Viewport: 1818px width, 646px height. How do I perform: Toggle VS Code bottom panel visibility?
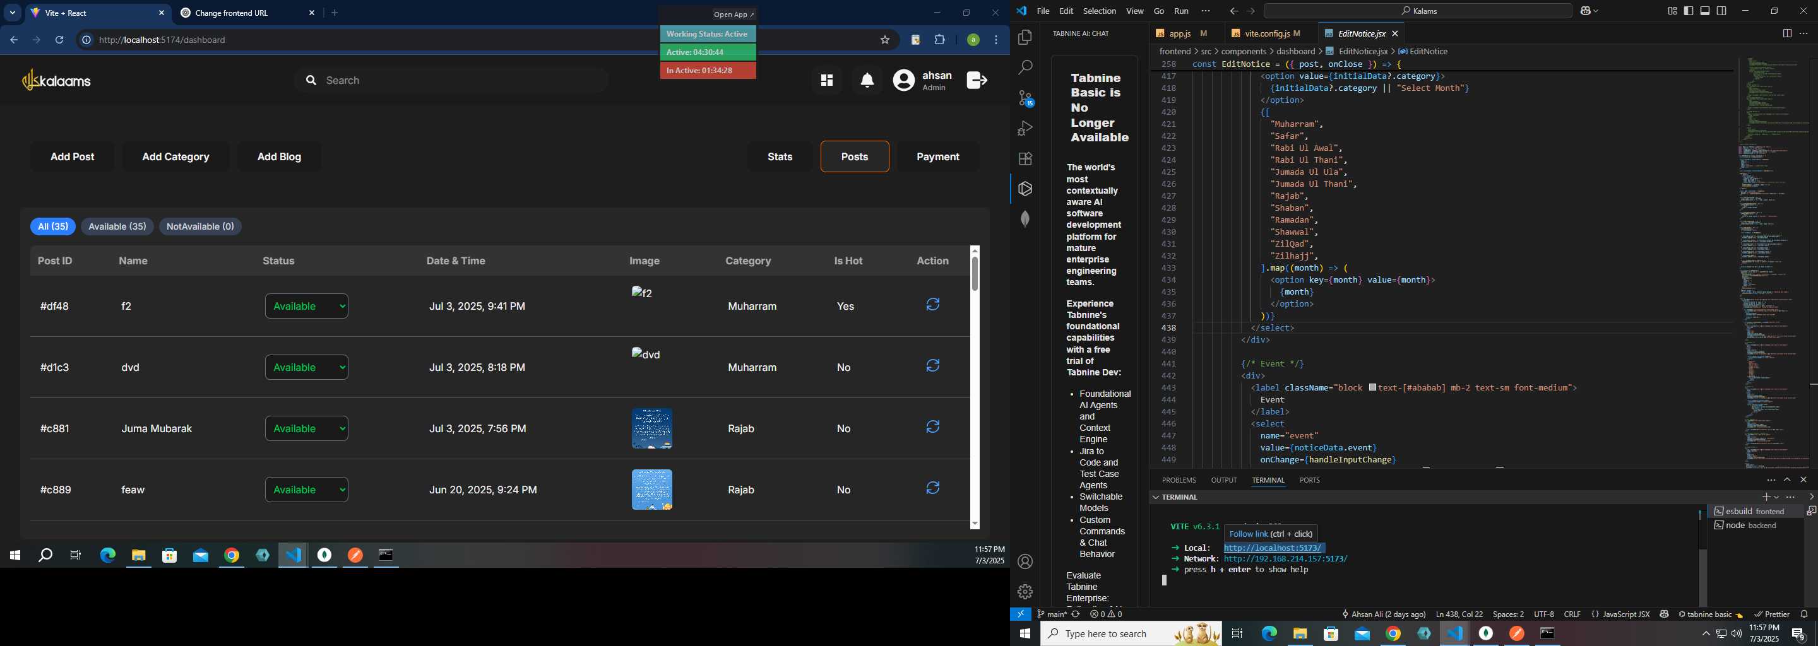tap(1705, 11)
